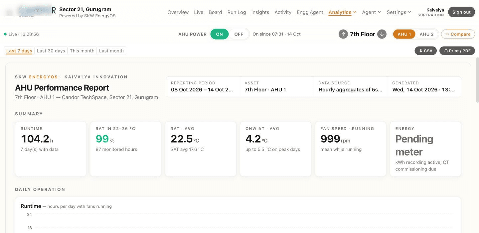Viewport: 479px width, 233px height.
Task: Open the Insights page
Action: [x=260, y=12]
